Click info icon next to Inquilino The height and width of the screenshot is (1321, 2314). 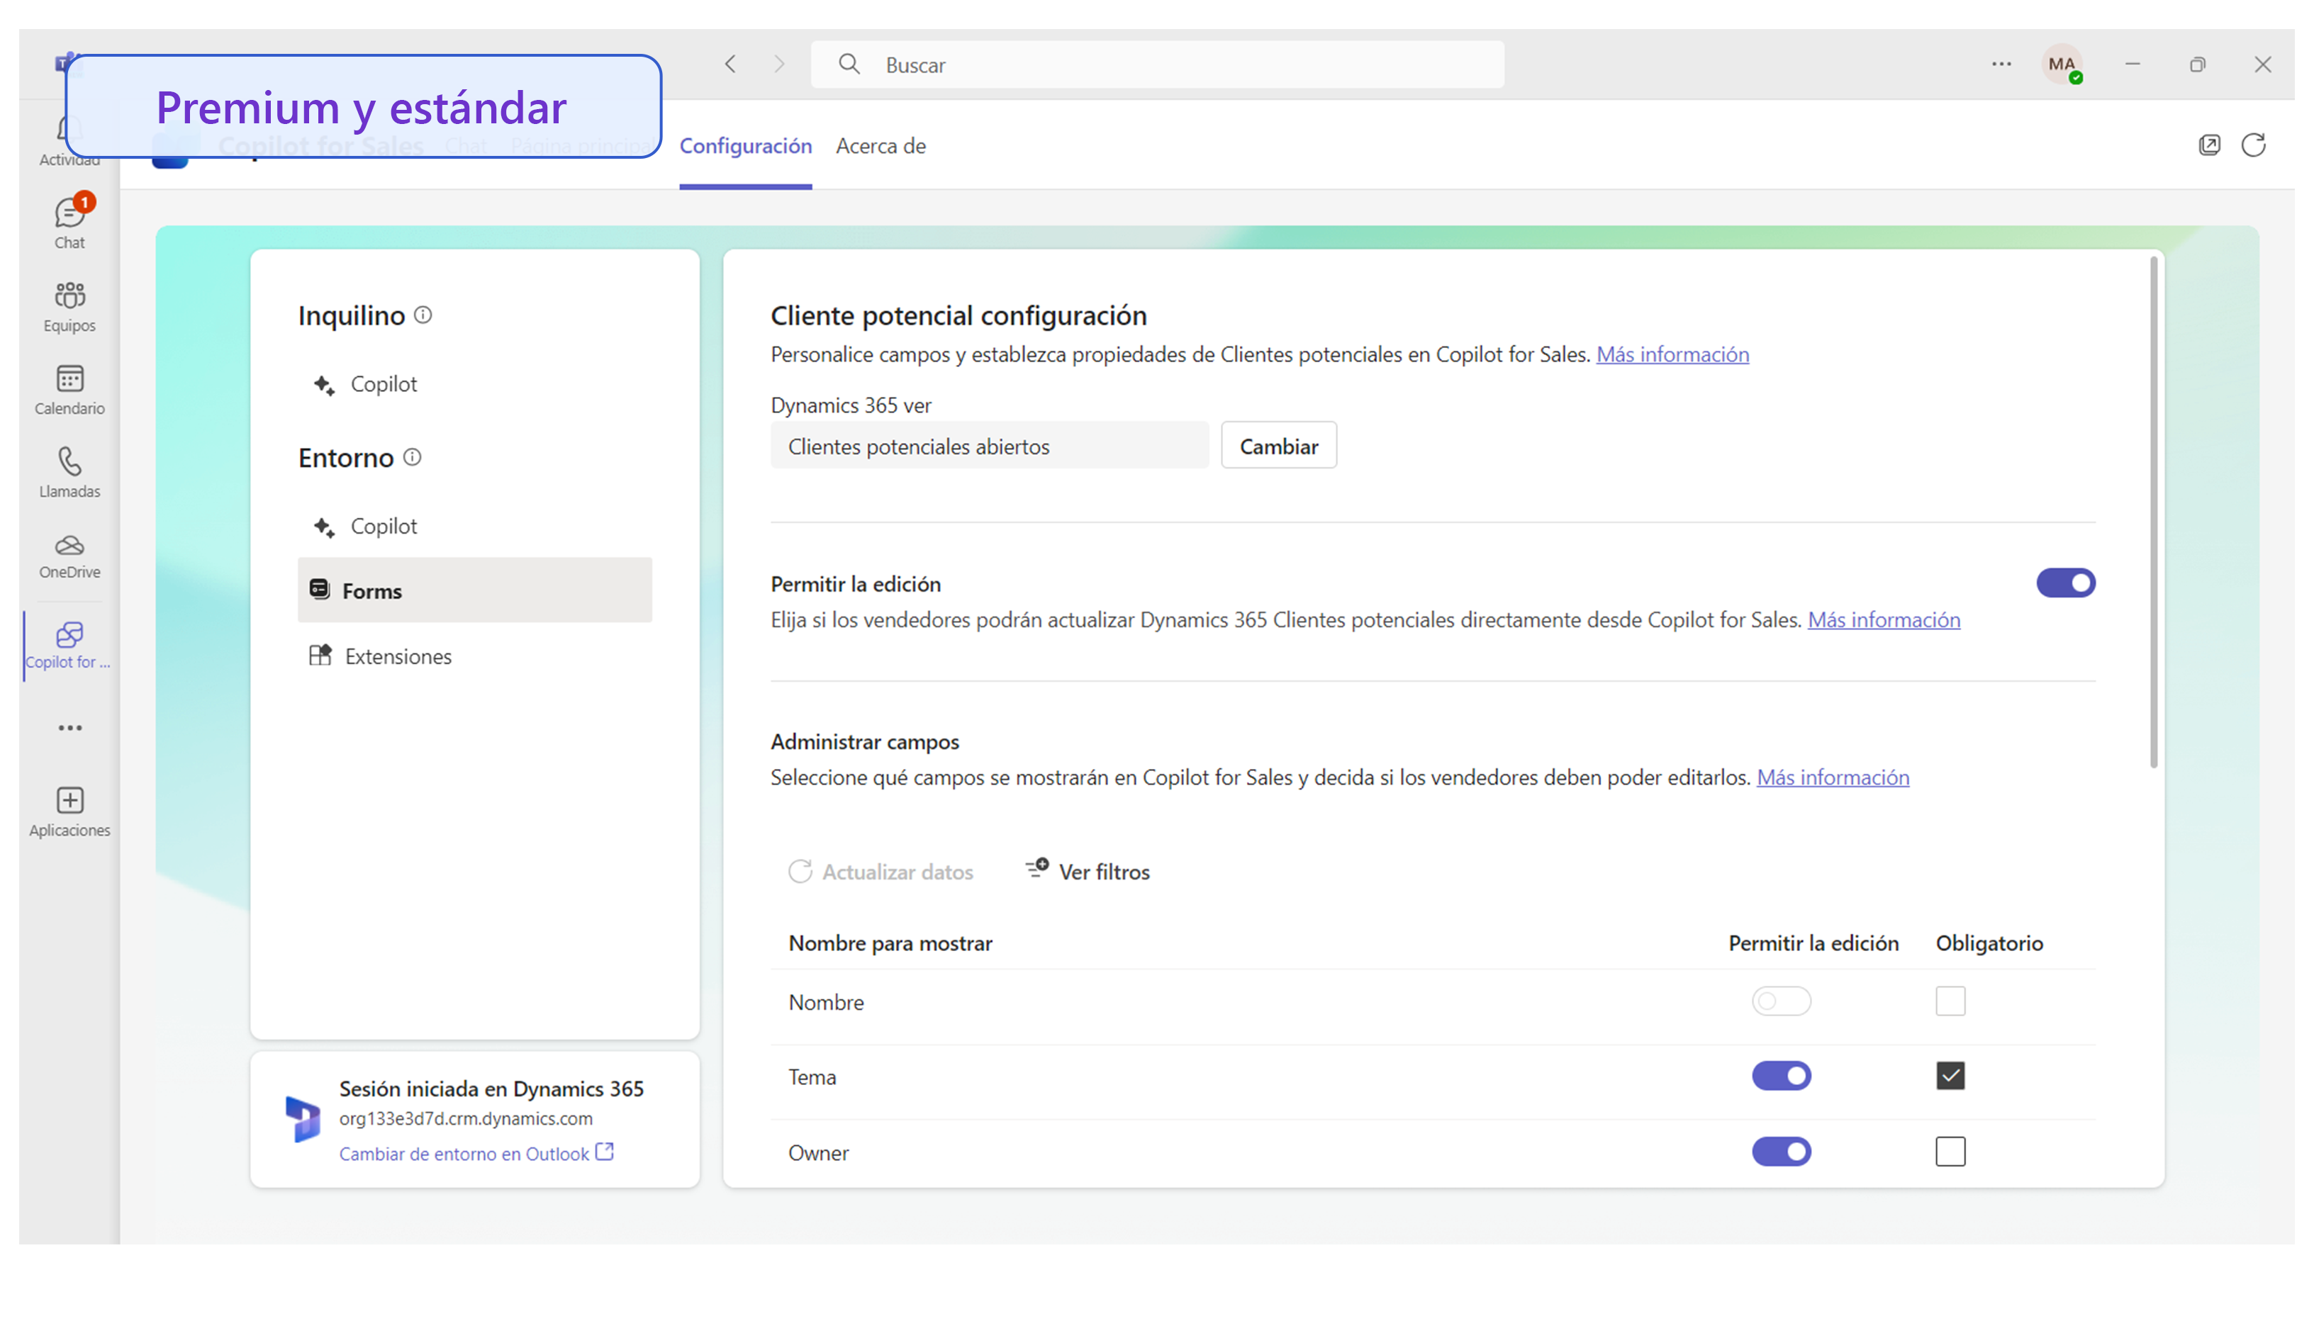pyautogui.click(x=423, y=315)
